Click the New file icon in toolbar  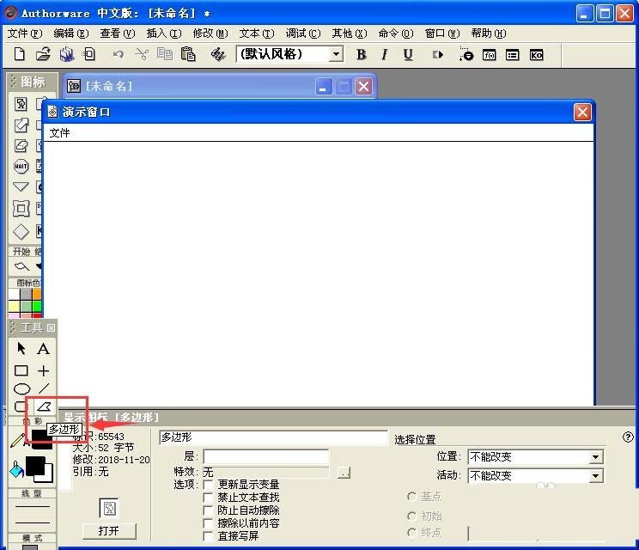(x=19, y=54)
